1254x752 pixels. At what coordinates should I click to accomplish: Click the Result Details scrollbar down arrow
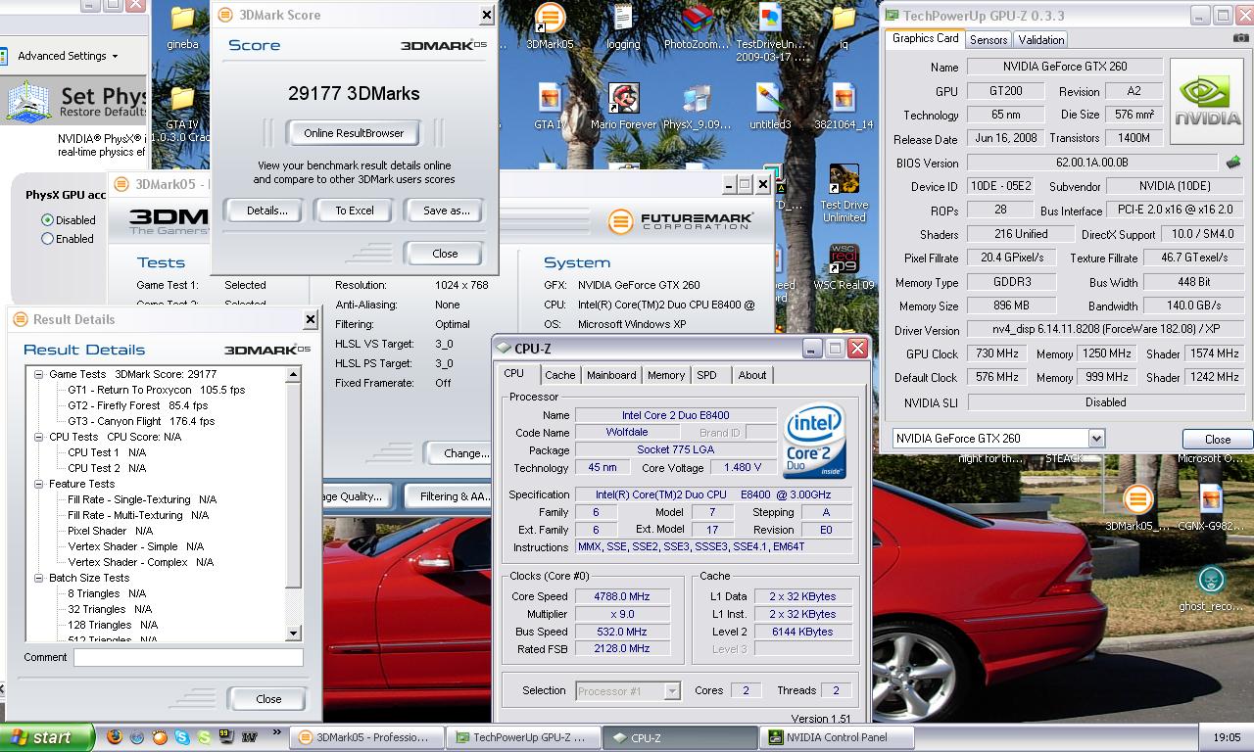click(x=293, y=634)
